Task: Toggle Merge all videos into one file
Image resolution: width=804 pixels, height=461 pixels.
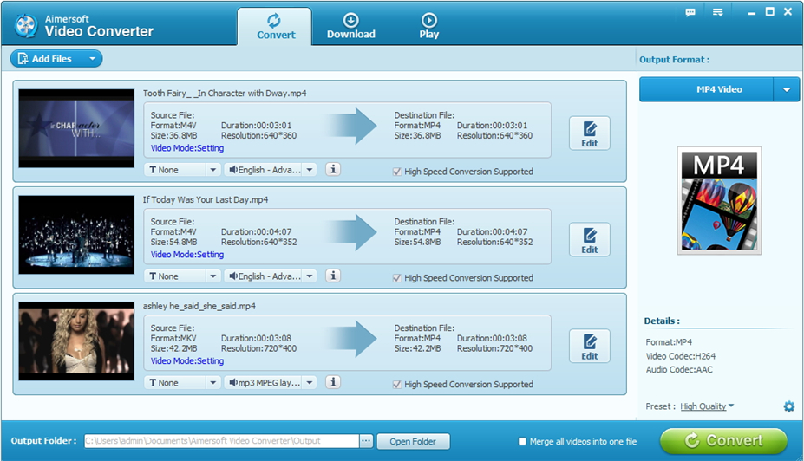Action: click(x=522, y=441)
